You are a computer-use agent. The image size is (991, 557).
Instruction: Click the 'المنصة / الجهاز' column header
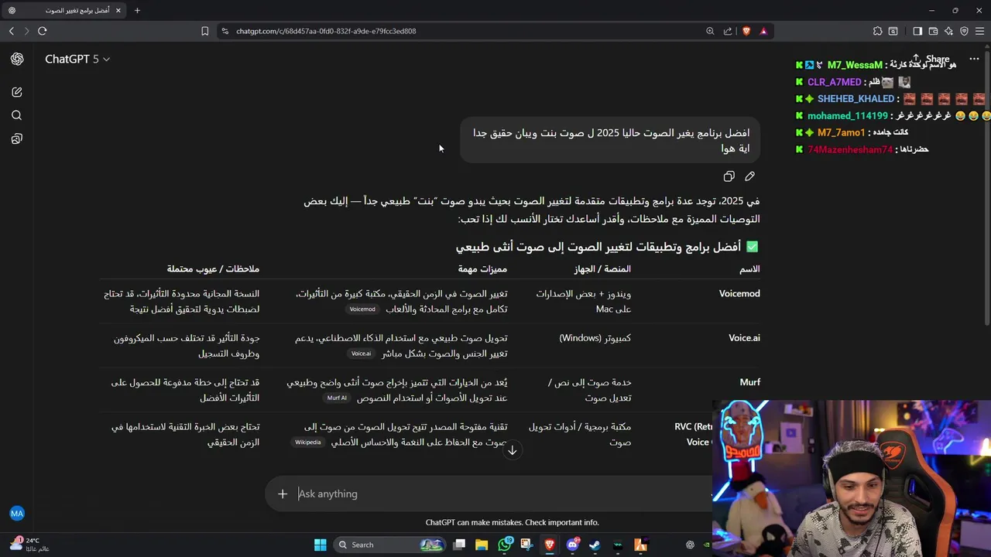tap(602, 269)
